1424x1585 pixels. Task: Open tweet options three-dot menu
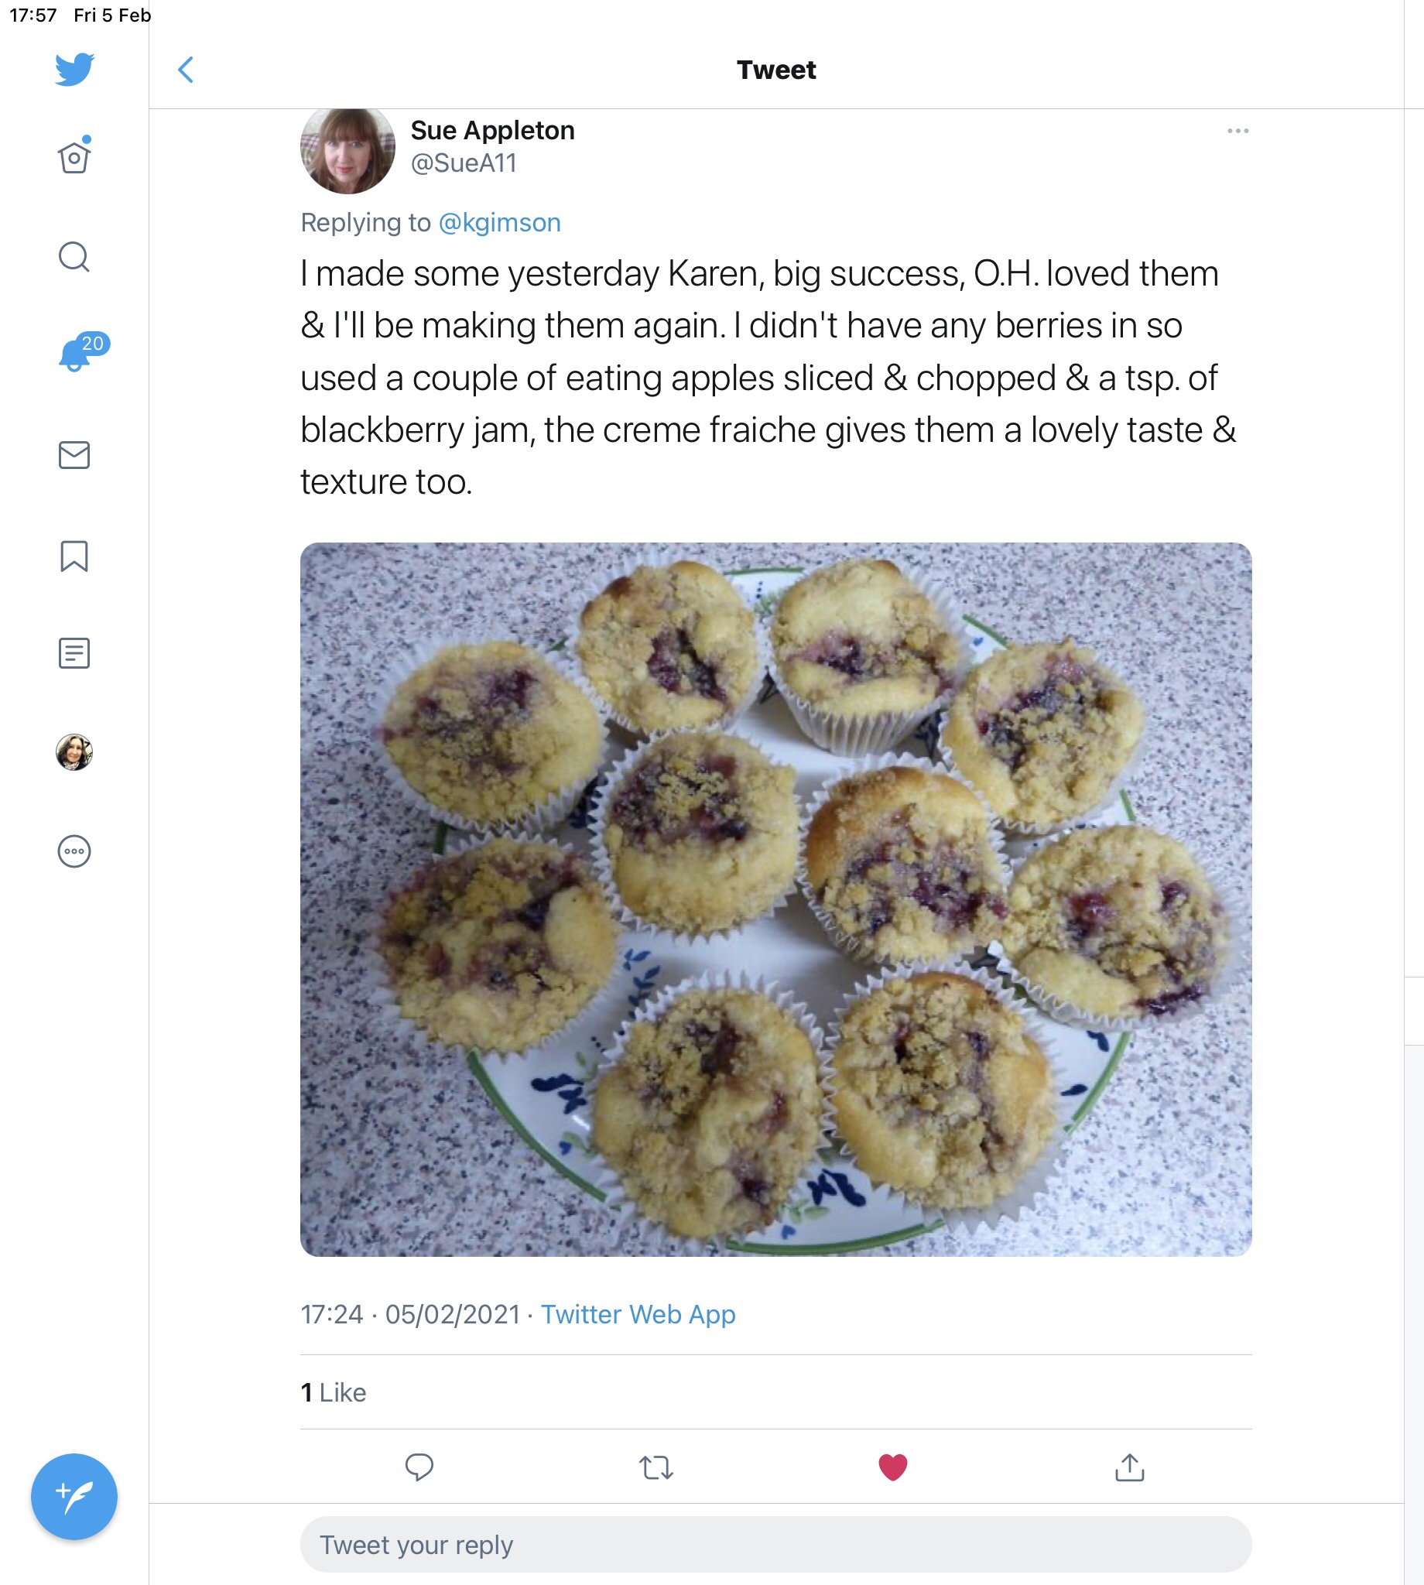pyautogui.click(x=1237, y=131)
